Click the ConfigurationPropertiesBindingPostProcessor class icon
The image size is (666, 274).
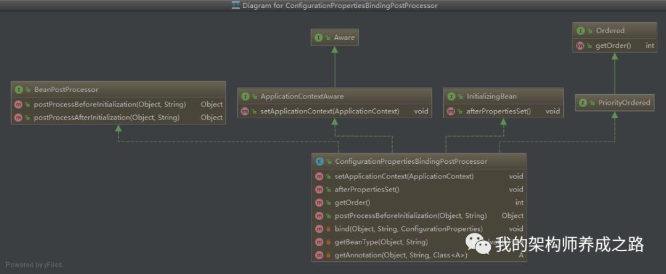click(319, 161)
